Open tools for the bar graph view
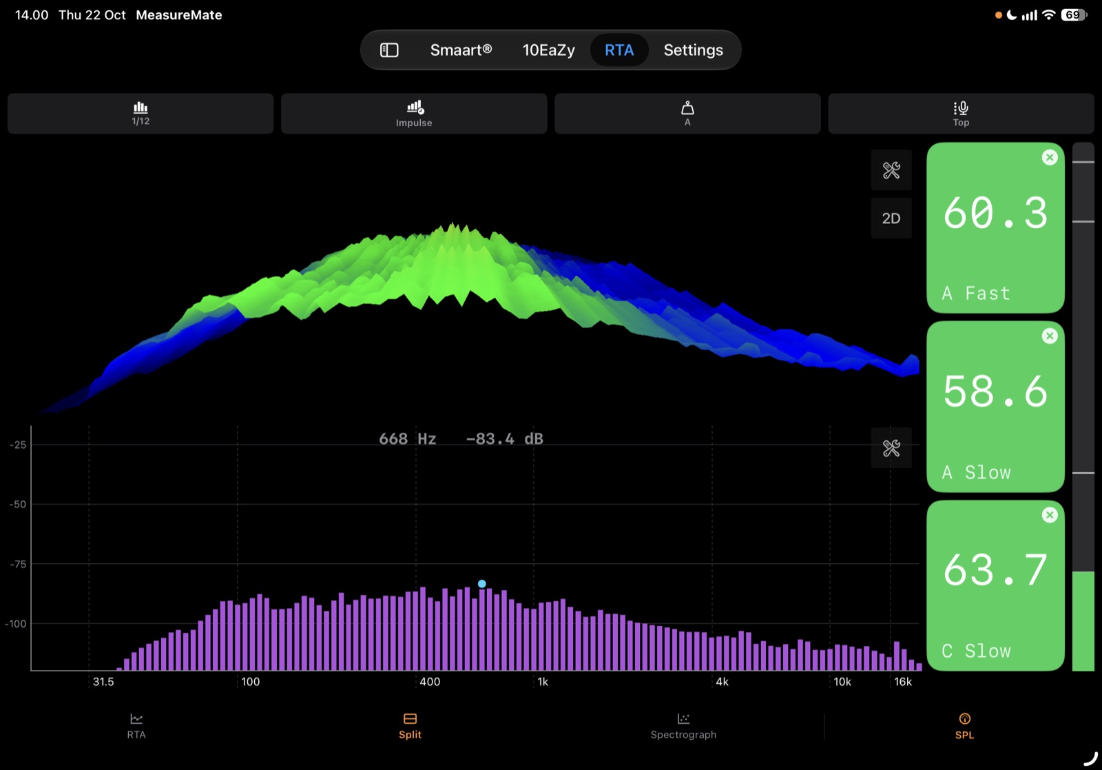 (891, 449)
